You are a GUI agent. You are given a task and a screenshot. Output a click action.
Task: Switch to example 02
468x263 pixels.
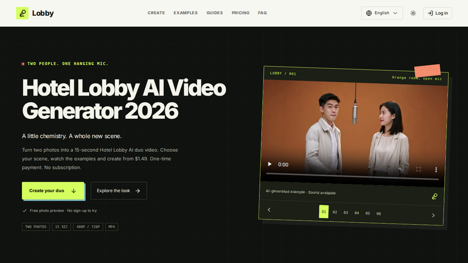click(334, 212)
